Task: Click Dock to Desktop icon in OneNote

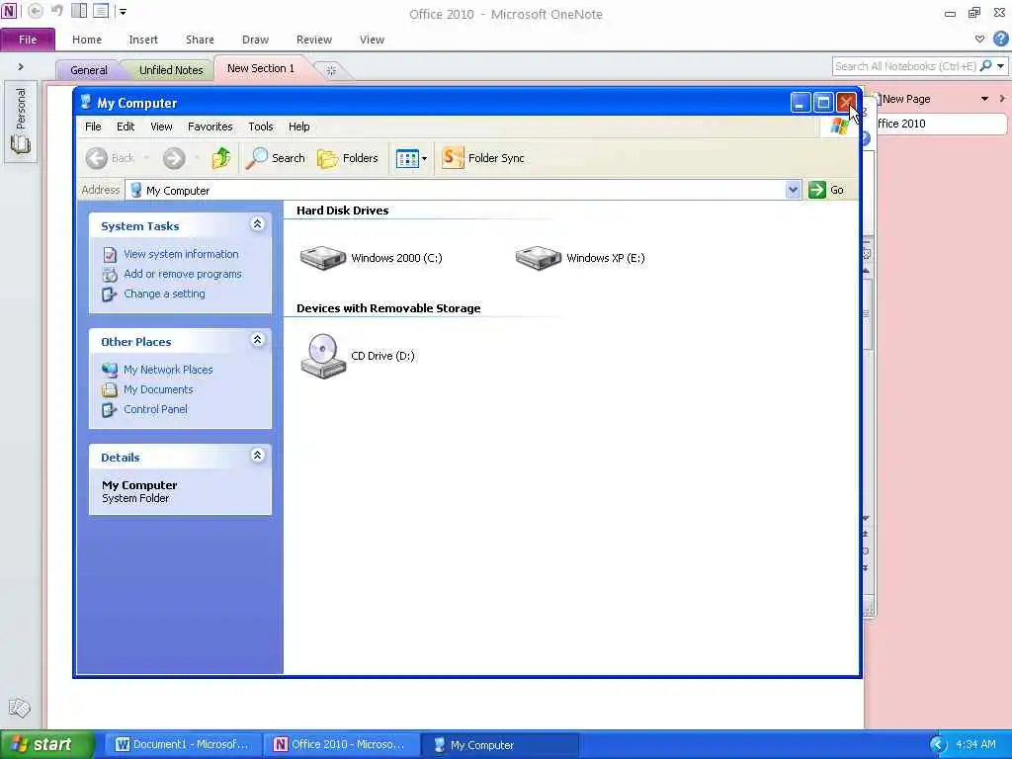Action: 79,11
